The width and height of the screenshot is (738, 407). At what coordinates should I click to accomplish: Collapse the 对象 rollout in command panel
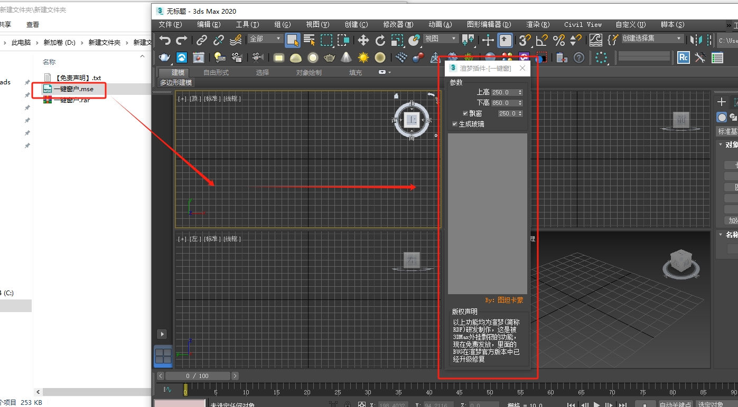pyautogui.click(x=721, y=145)
